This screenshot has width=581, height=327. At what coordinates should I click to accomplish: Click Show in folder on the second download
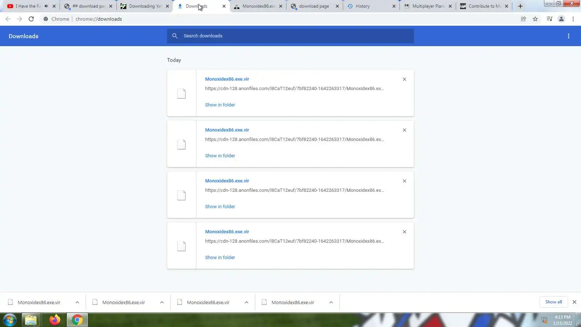220,156
